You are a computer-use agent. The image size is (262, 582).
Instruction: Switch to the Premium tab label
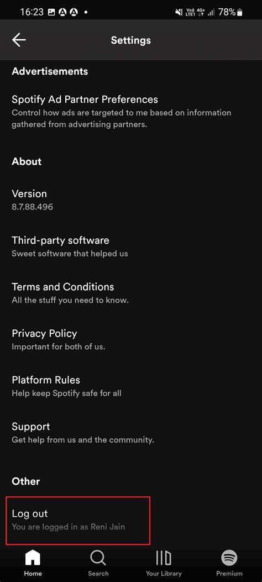coord(229,574)
